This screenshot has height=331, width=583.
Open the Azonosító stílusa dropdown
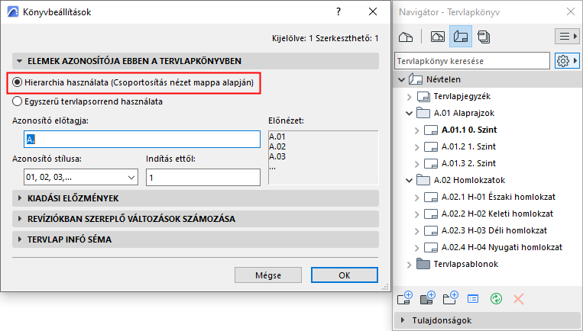click(80, 177)
